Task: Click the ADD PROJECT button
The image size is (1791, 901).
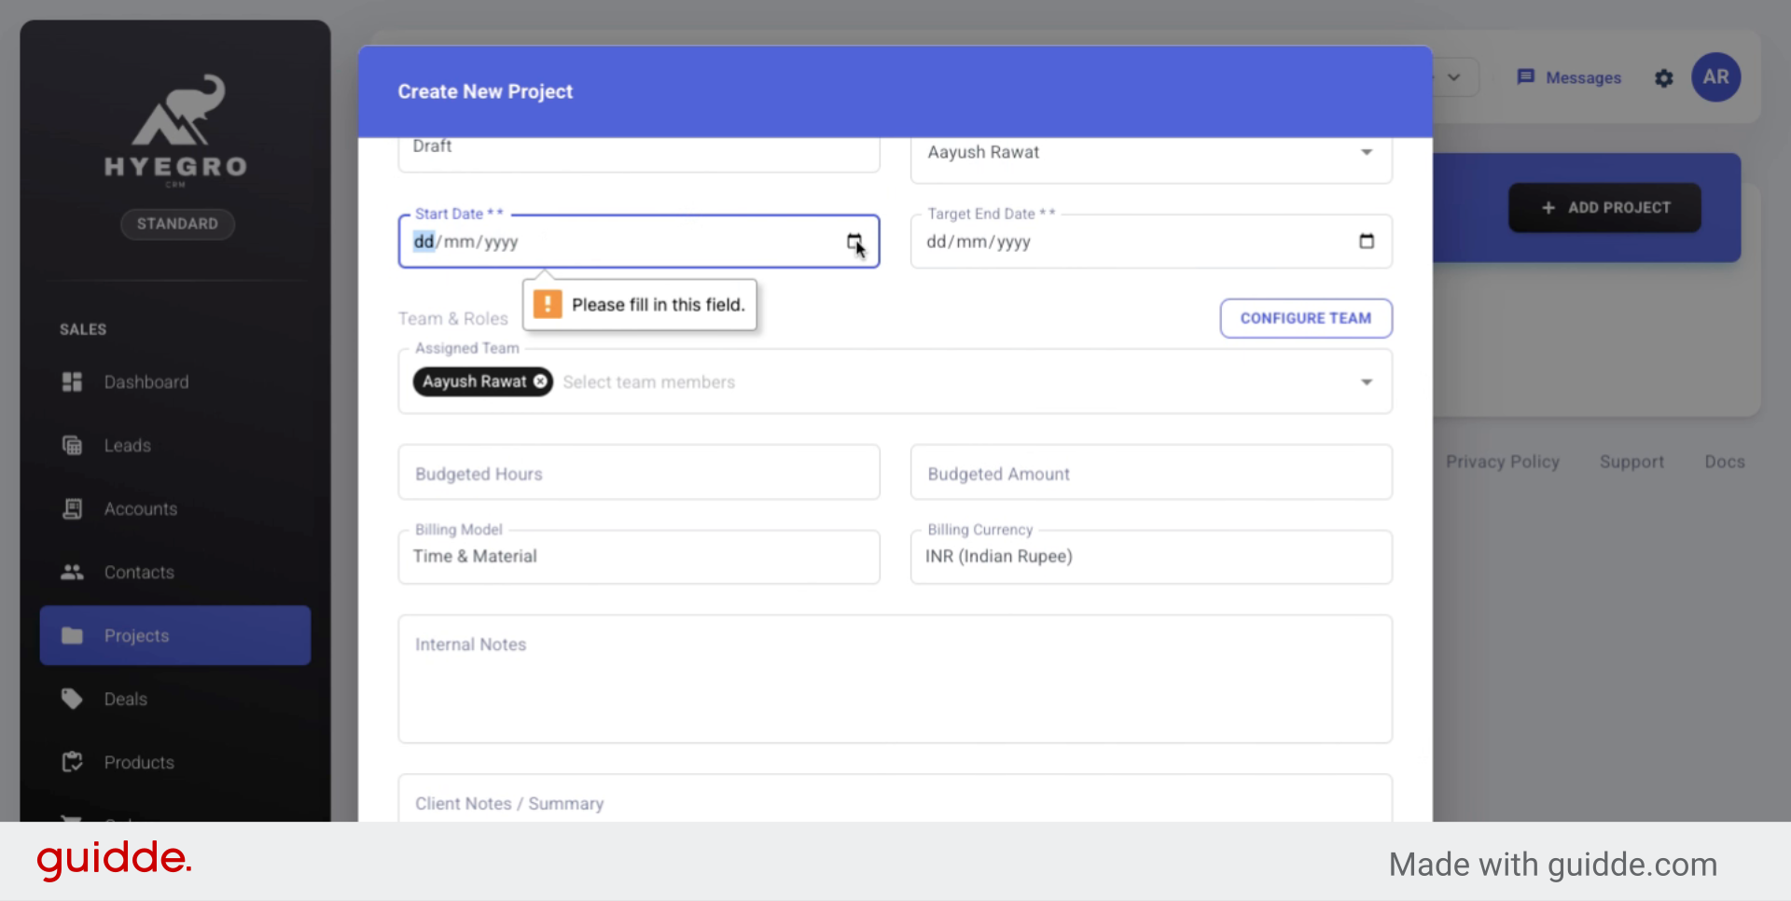Action: point(1604,207)
